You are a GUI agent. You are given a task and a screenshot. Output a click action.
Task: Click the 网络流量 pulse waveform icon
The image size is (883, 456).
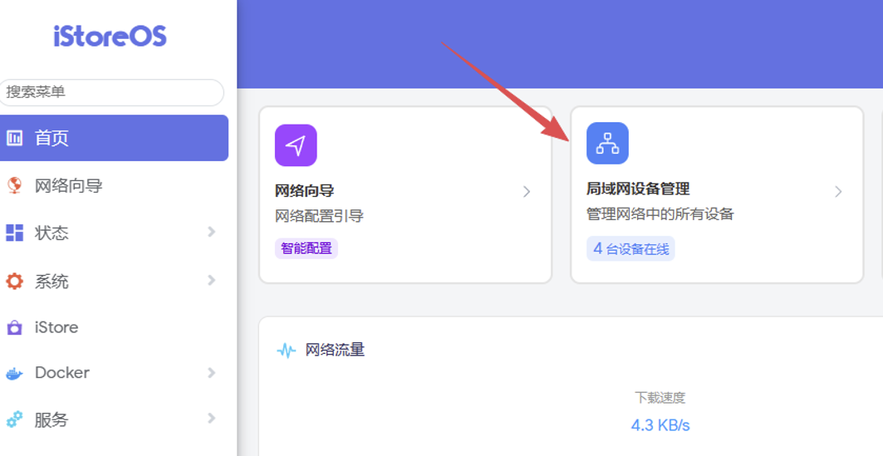point(287,351)
